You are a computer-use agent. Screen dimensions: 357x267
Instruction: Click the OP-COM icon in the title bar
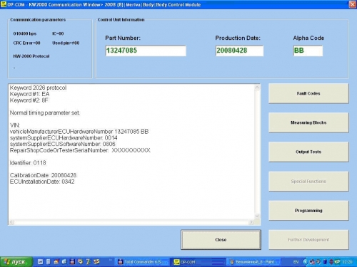[4, 4]
